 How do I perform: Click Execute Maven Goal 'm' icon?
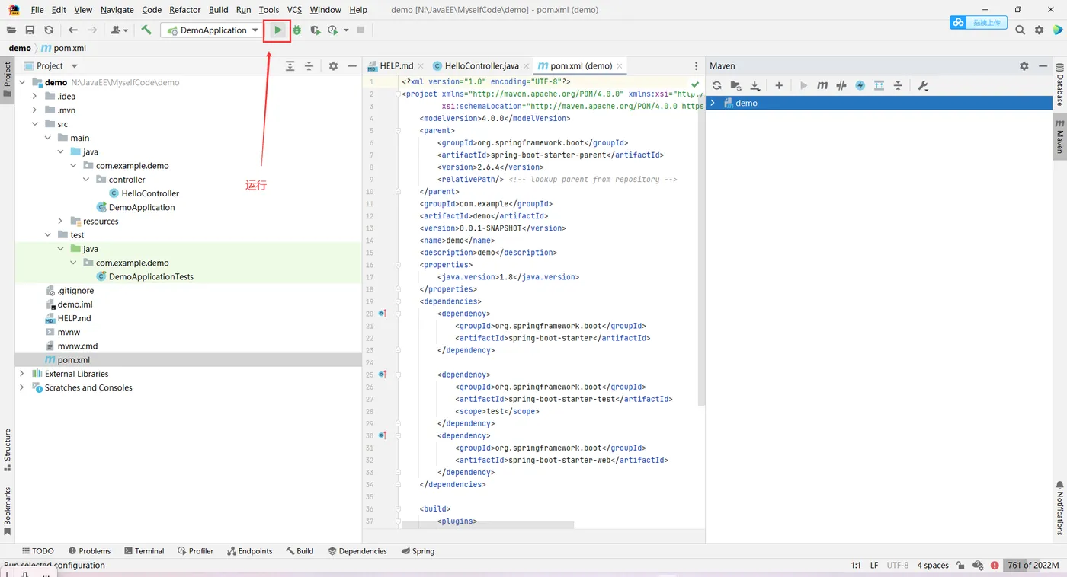click(x=822, y=86)
